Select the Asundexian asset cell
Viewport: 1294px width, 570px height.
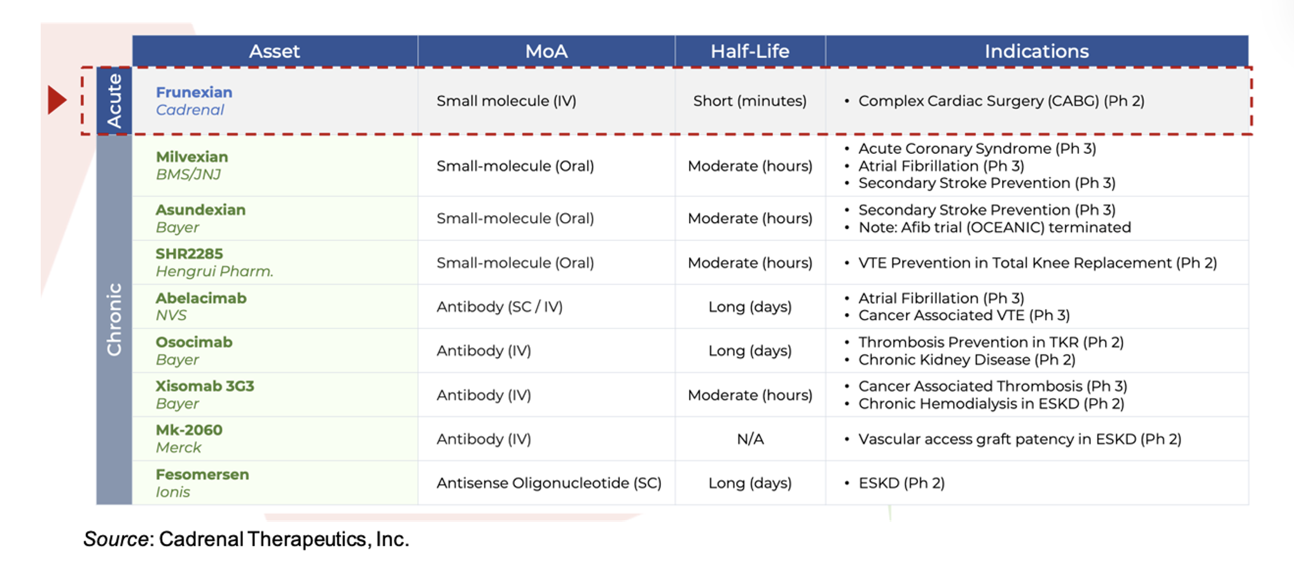200,218
